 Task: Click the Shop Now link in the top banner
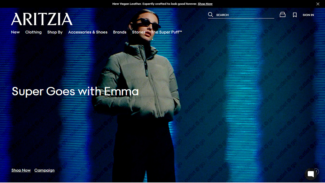[x=205, y=4]
